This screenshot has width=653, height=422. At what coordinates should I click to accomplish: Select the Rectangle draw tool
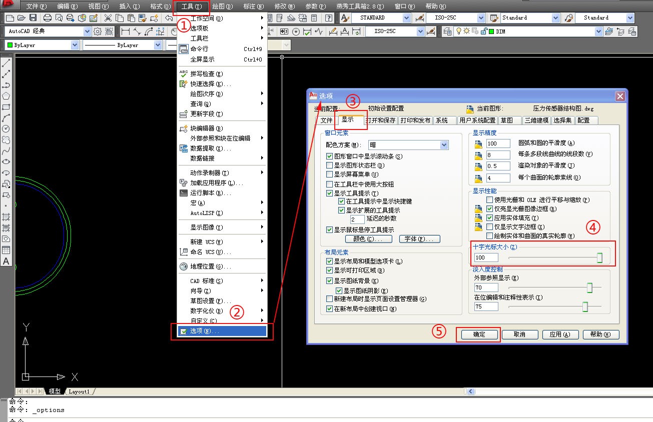[x=7, y=107]
